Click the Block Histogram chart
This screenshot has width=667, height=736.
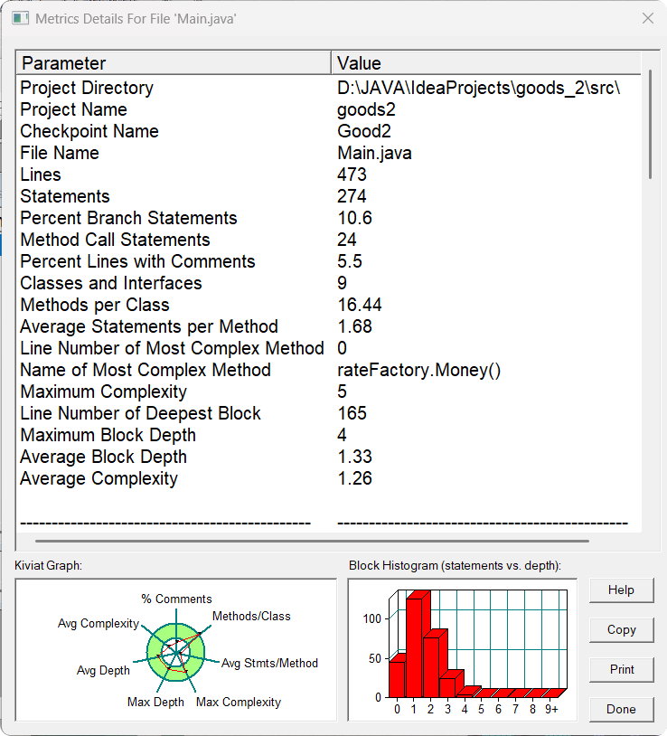pyautogui.click(x=463, y=650)
